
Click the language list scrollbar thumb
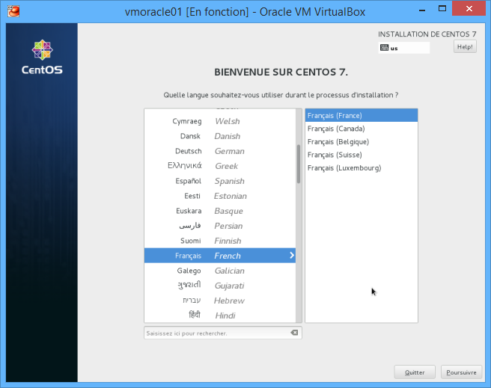(x=299, y=164)
